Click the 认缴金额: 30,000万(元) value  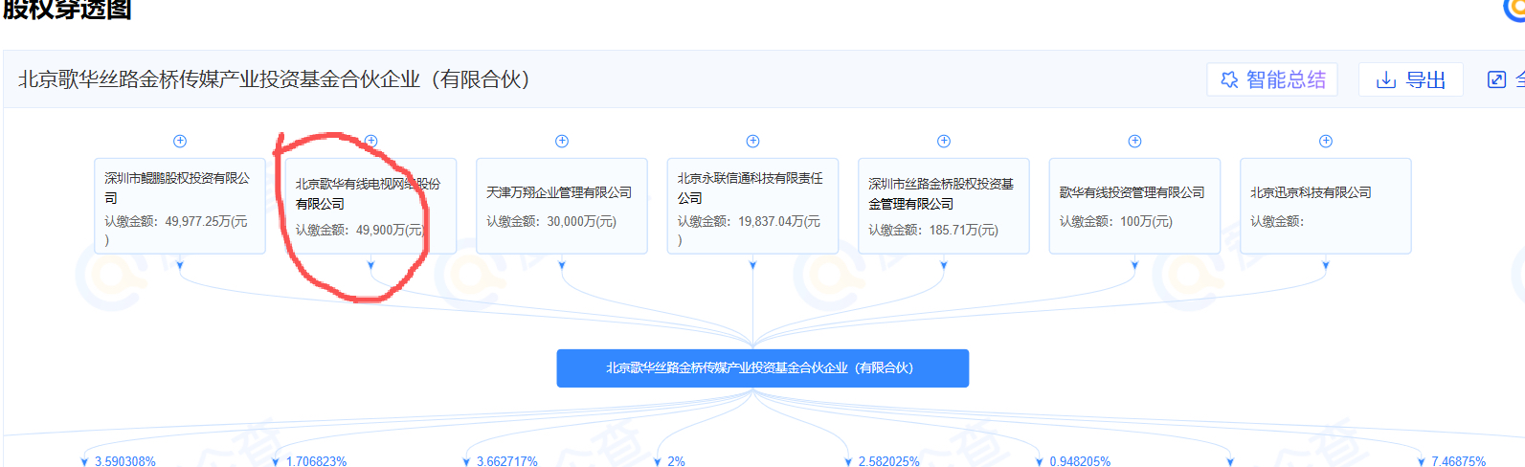[x=551, y=221]
